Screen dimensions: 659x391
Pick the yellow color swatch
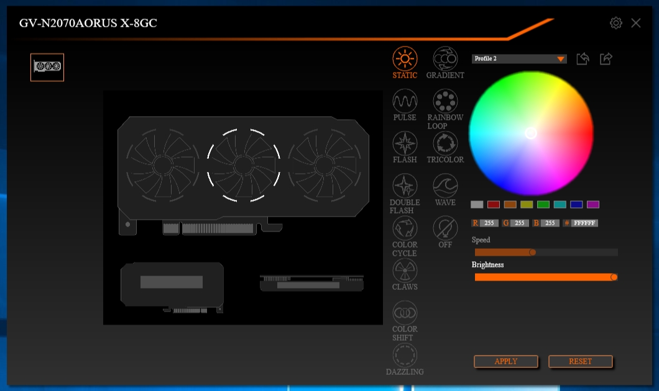point(527,204)
